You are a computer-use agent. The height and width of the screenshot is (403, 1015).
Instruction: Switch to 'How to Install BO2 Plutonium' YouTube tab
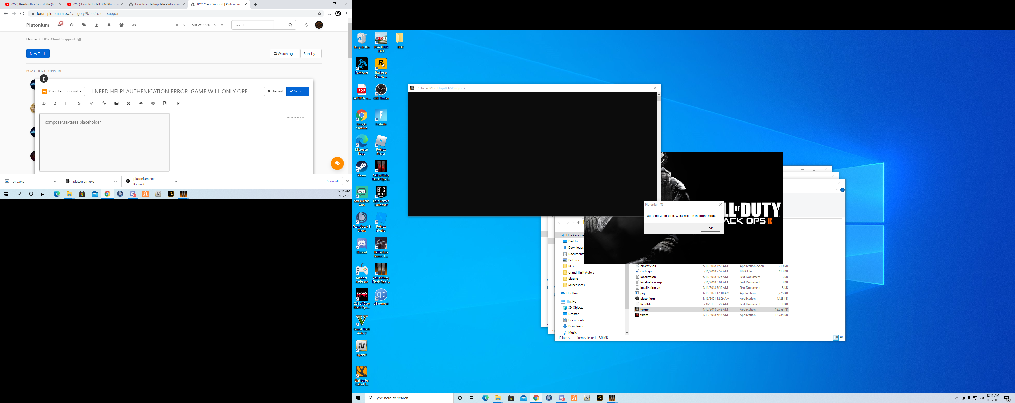[x=95, y=4]
